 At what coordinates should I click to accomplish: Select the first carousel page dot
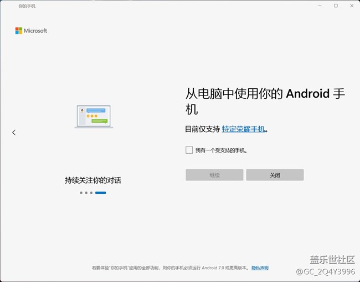pos(81,193)
